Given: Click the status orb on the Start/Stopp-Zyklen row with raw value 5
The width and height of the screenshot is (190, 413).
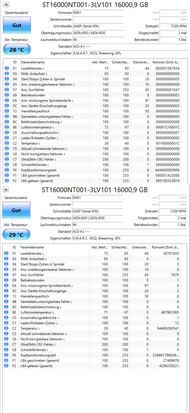Looking at the screenshot, I should (6, 264).
